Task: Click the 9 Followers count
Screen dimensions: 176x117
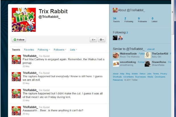Action: 142,20
